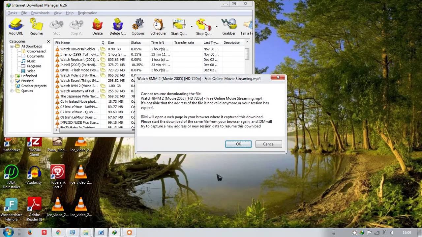The image size is (422, 237).
Task: Expand the Finished category node
Action: point(12,81)
